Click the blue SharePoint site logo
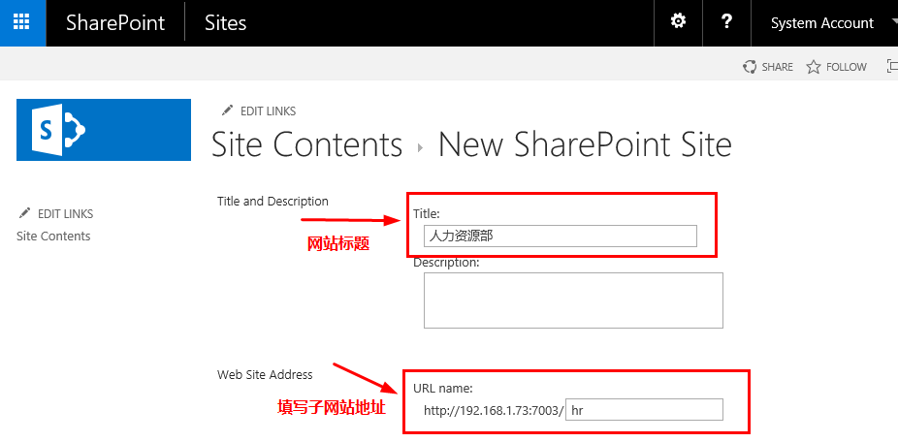 coord(104,130)
